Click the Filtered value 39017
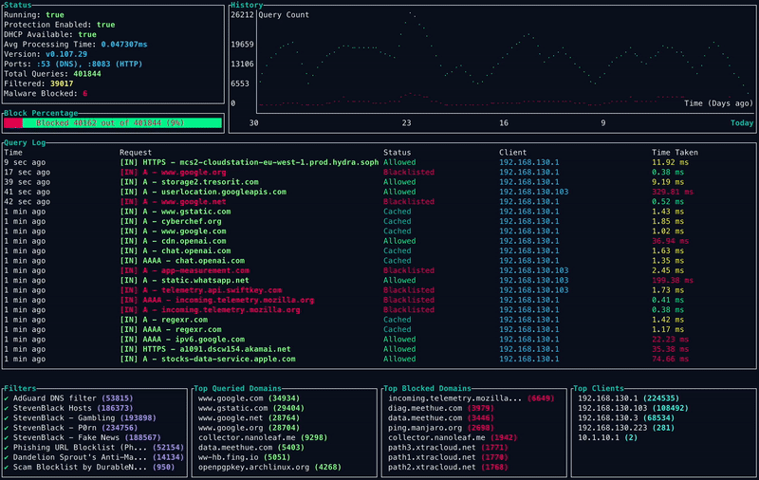759x480 pixels. point(62,83)
